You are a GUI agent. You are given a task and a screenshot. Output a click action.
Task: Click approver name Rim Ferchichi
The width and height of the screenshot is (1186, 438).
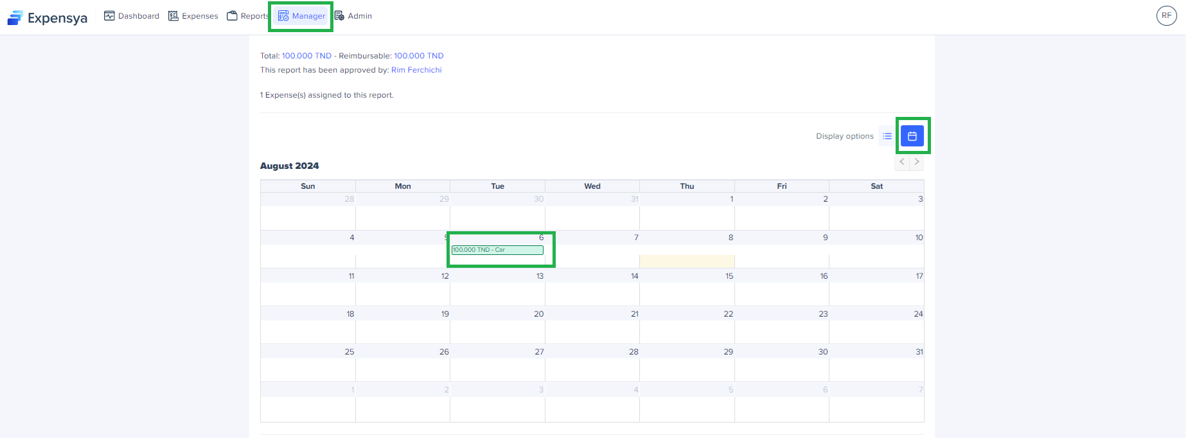tap(416, 70)
